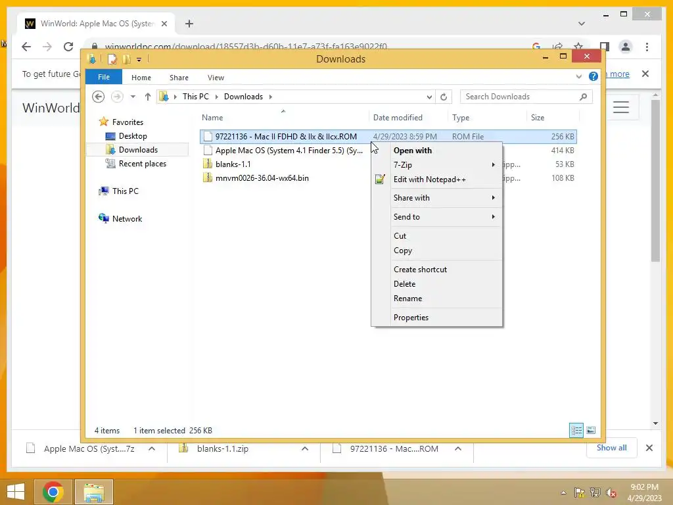This screenshot has width=673, height=505.
Task: Open the recent locations dropdown arrow
Action: 133,97
